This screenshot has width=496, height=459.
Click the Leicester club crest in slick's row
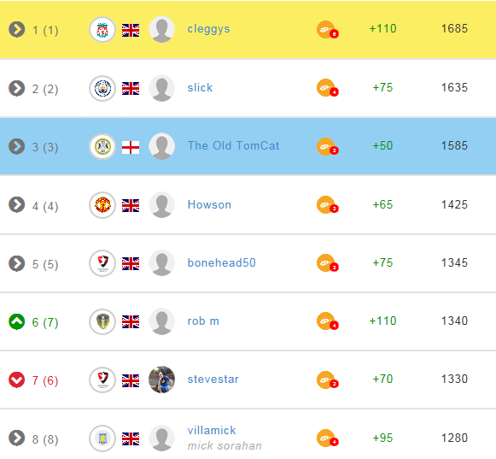pos(102,88)
